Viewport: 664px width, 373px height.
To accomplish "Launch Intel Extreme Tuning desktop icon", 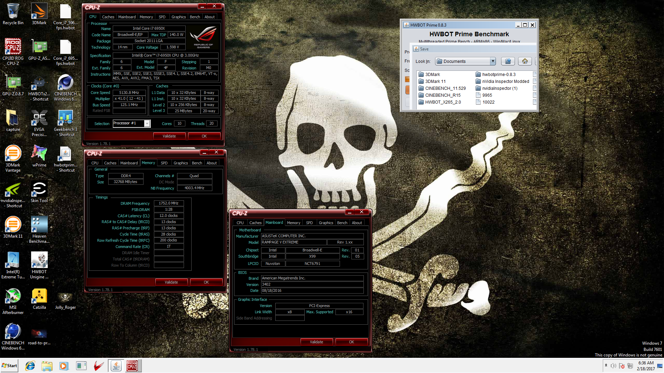I will click(x=13, y=266).
